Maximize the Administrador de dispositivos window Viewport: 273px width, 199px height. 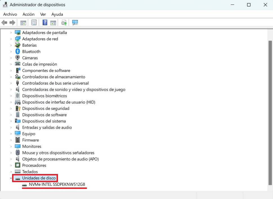click(249, 5)
